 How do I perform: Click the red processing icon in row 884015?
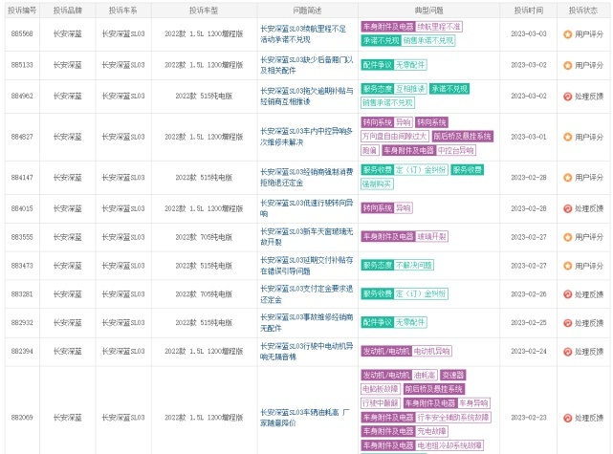[567, 208]
